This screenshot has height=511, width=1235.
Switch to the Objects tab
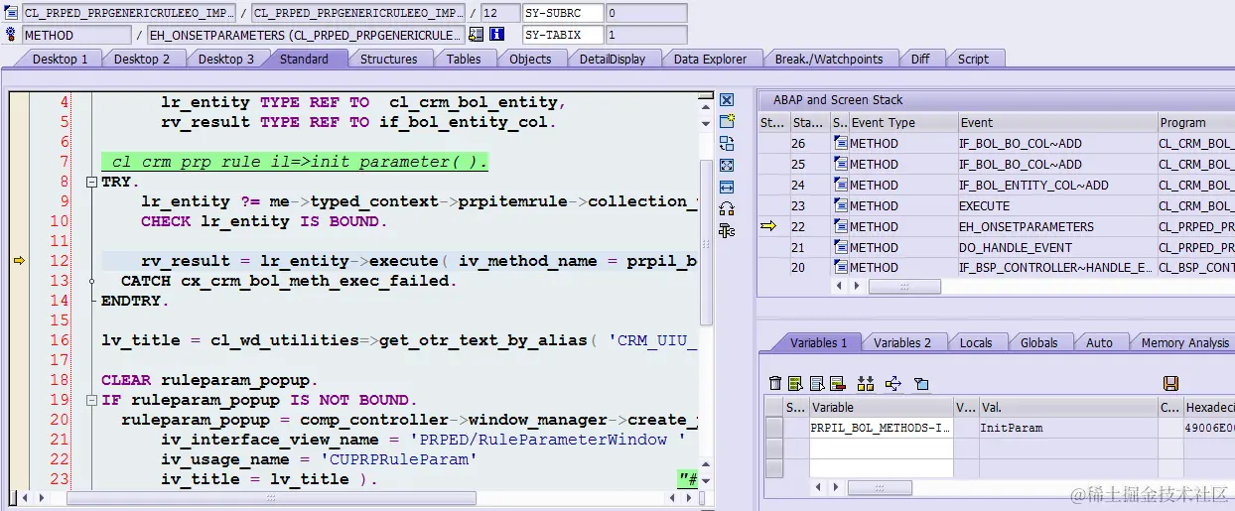(x=530, y=59)
